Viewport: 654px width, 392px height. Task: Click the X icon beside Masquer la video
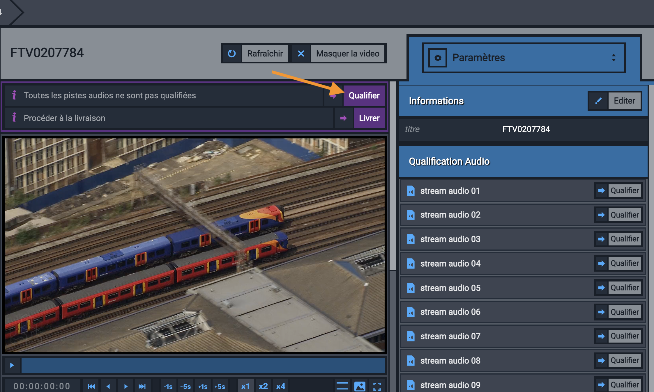point(301,54)
